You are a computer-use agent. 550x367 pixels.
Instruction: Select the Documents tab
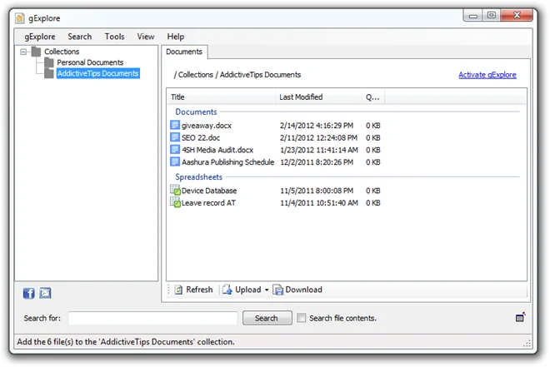[184, 52]
